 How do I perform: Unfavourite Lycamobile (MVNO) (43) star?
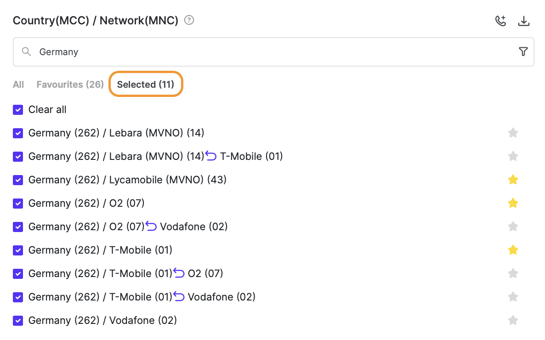point(513,180)
